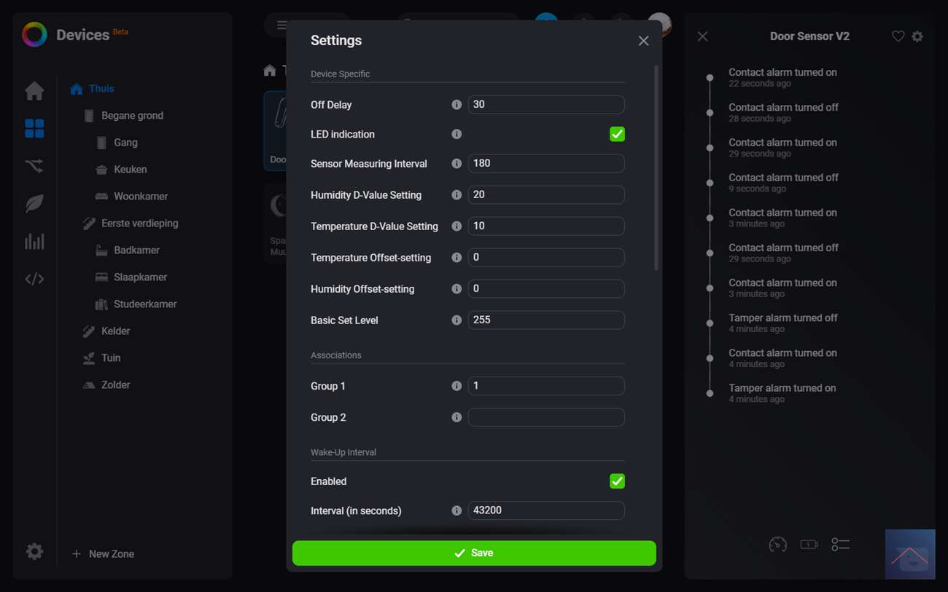This screenshot has width=948, height=592.
Task: Open the Woonkamer zone
Action: coord(141,197)
